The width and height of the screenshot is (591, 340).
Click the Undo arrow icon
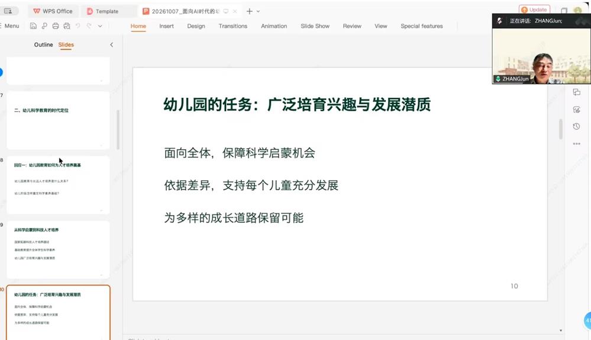tap(77, 26)
